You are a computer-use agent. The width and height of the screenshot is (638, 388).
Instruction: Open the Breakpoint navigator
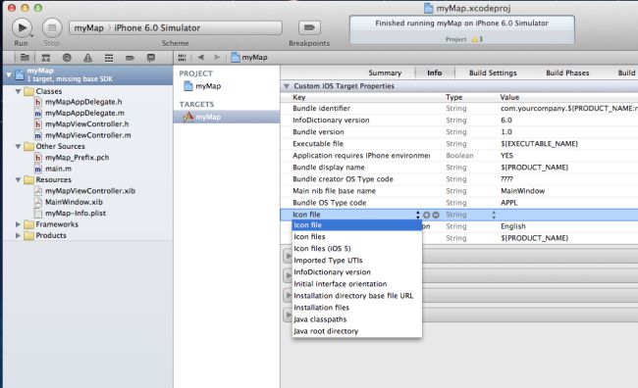130,58
